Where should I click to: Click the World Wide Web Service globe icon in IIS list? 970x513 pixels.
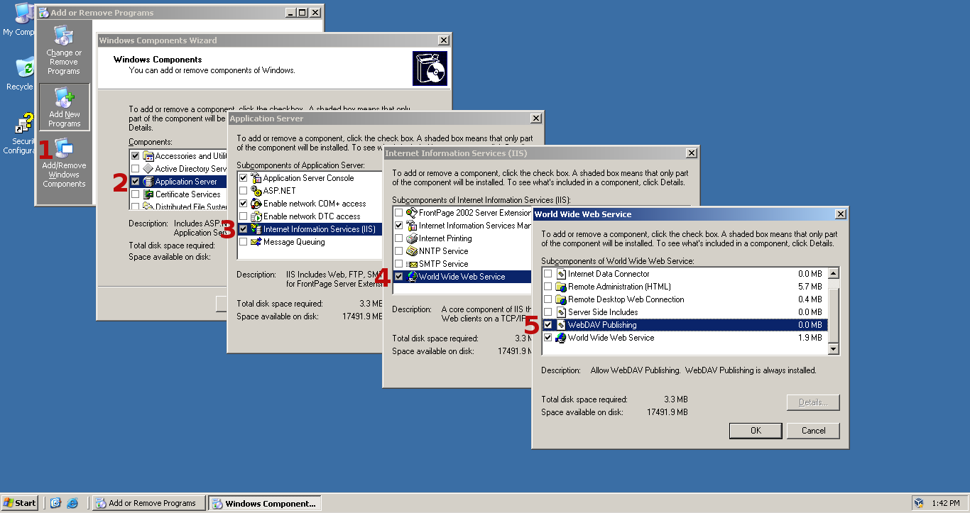(412, 277)
